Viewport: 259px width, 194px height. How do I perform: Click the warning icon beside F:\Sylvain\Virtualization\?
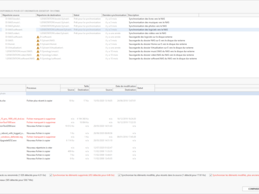38,47
